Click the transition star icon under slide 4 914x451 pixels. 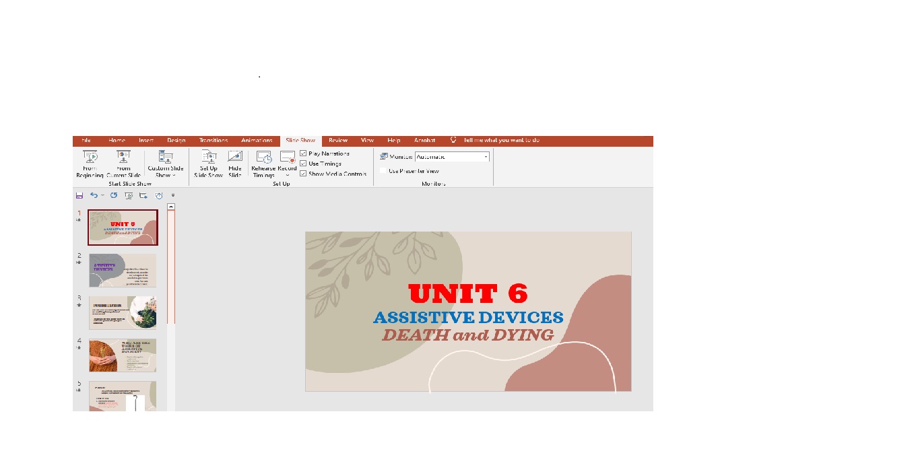pos(79,347)
